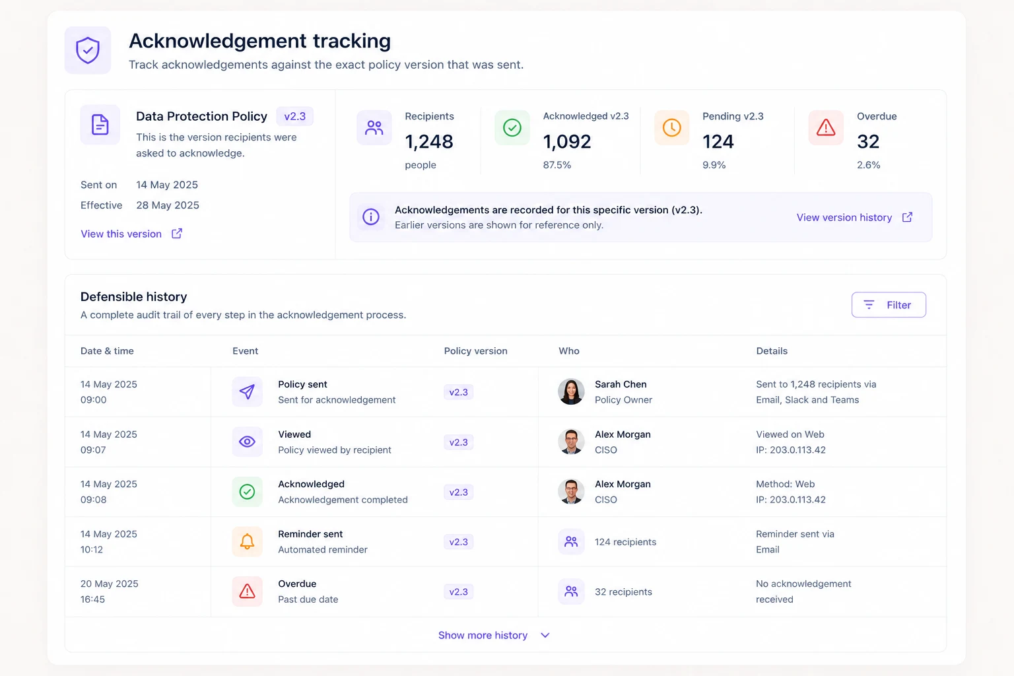The height and width of the screenshot is (676, 1014).
Task: Click the warning triangle icon in the Overdue history row
Action: [247, 591]
